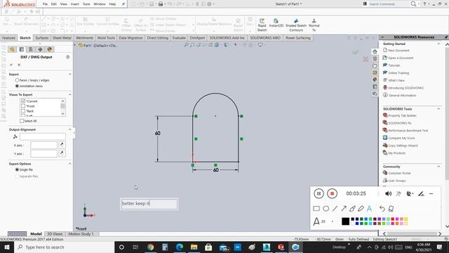Image resolution: width=449 pixels, height=253 pixels.
Task: Collapse the Export section
Action: pyautogui.click(x=69, y=74)
